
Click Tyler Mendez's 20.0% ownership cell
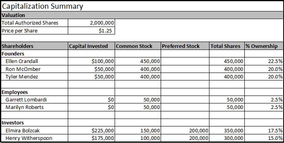coord(264,77)
